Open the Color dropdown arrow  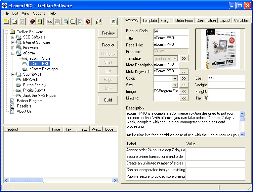pos(175,79)
